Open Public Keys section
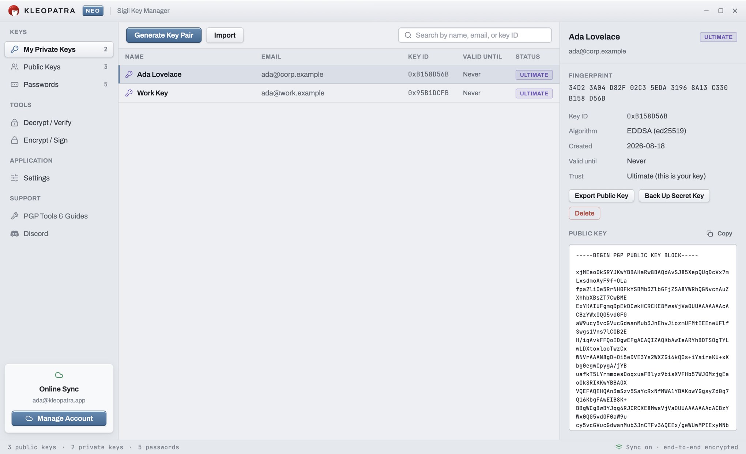 59,67
